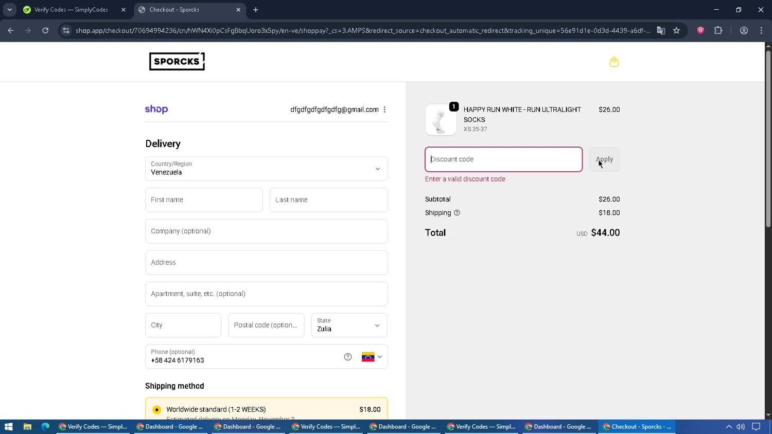Image resolution: width=772 pixels, height=434 pixels.
Task: Go back to previous page
Action: (x=11, y=31)
